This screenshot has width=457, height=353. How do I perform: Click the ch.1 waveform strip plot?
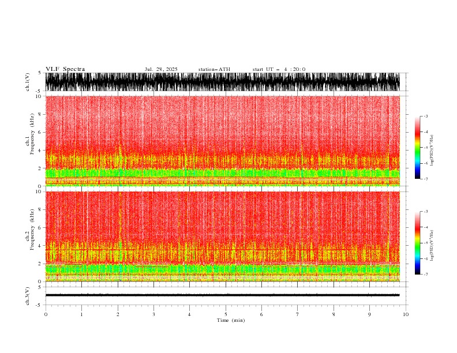[x=223, y=82]
